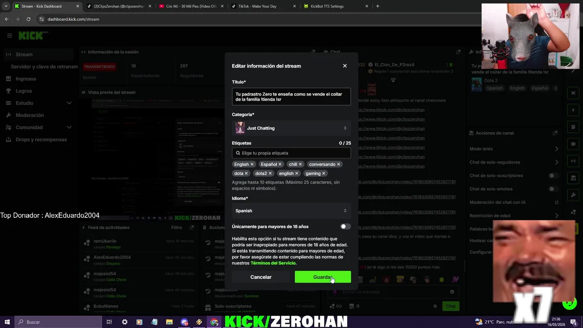
Task: Open Moderación in the sidebar
Action: click(30, 115)
